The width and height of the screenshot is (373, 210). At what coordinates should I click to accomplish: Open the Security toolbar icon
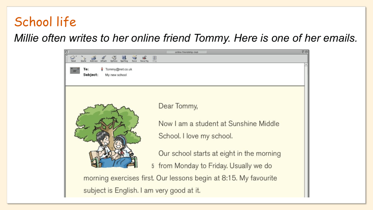click(144, 58)
